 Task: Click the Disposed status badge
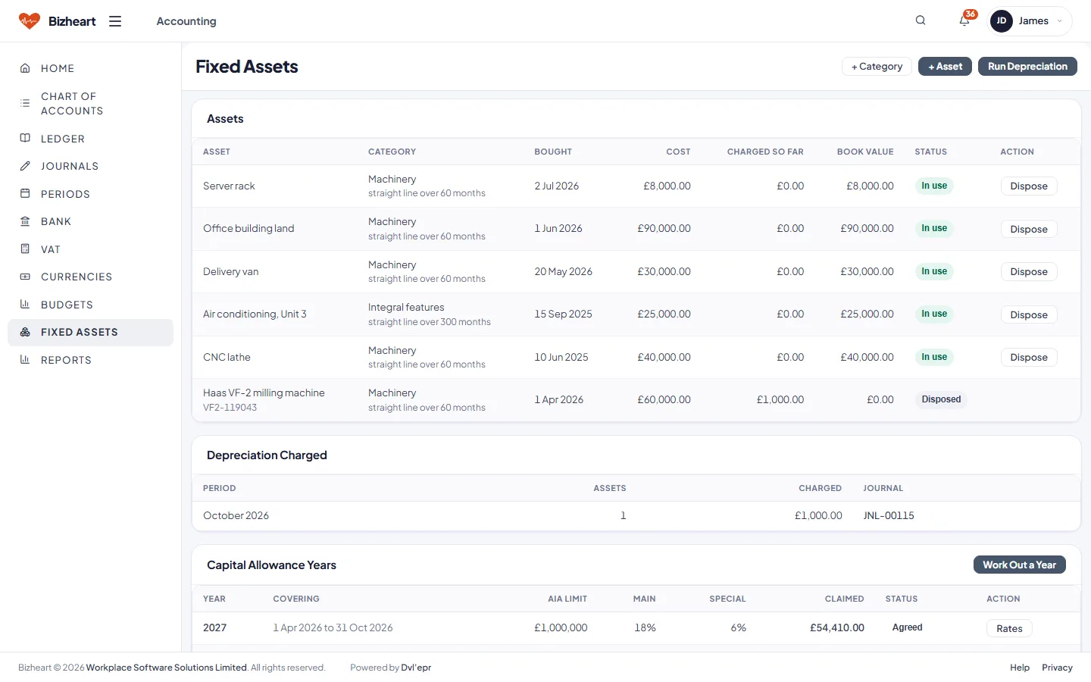[x=941, y=399]
